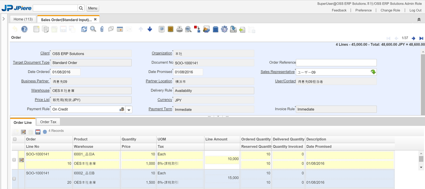
Task: Click the Order Reference input field
Action: point(336,63)
